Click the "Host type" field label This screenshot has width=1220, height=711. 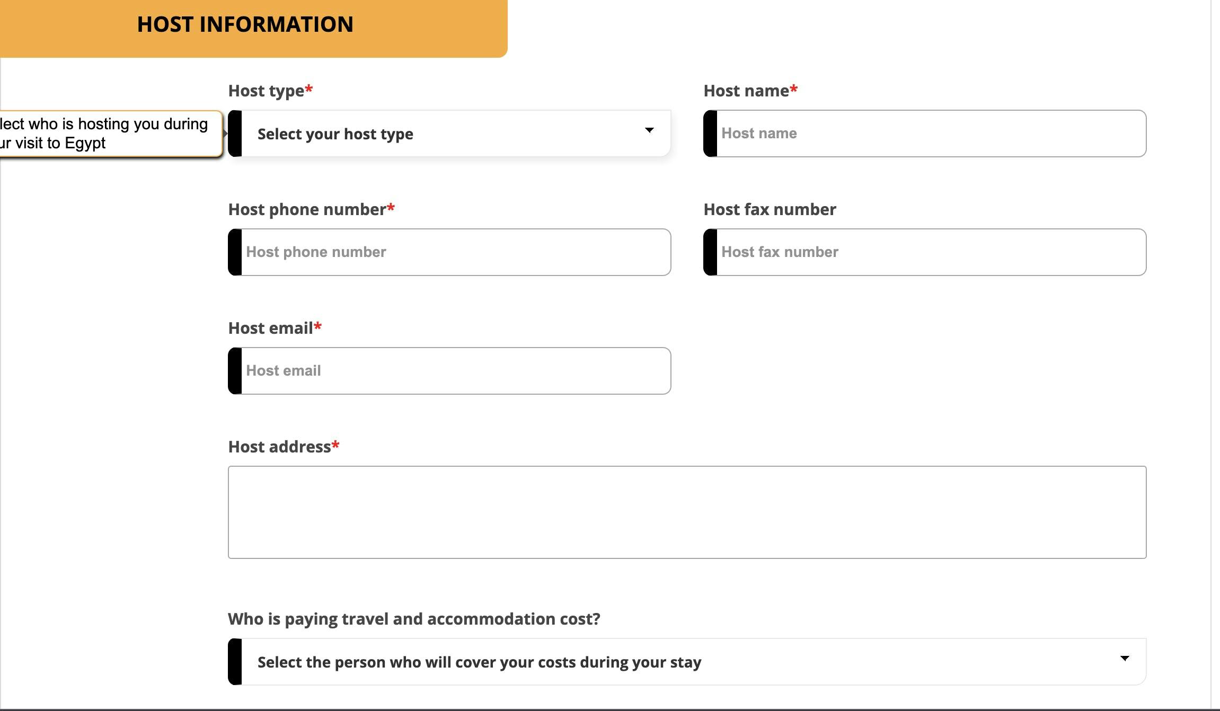[x=267, y=91]
